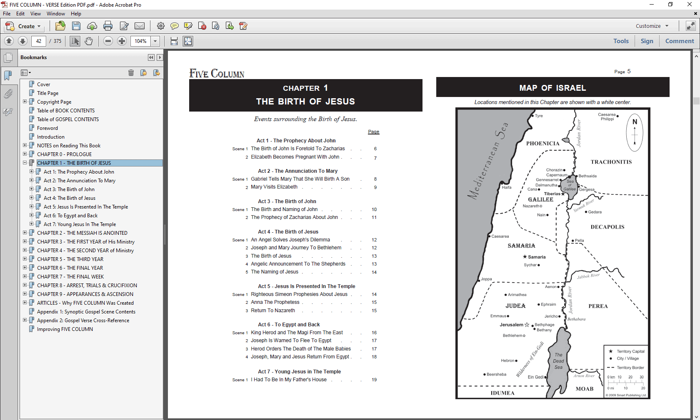The width and height of the screenshot is (700, 420).
Task: Expand Appendix 2: Gospel Verse Cross-Reference
Action: pyautogui.click(x=25, y=320)
